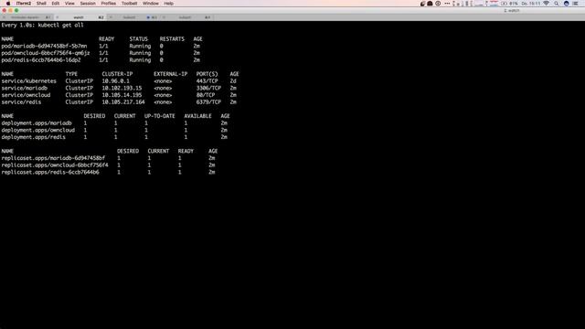Close the first terminal tab

click(4, 17)
